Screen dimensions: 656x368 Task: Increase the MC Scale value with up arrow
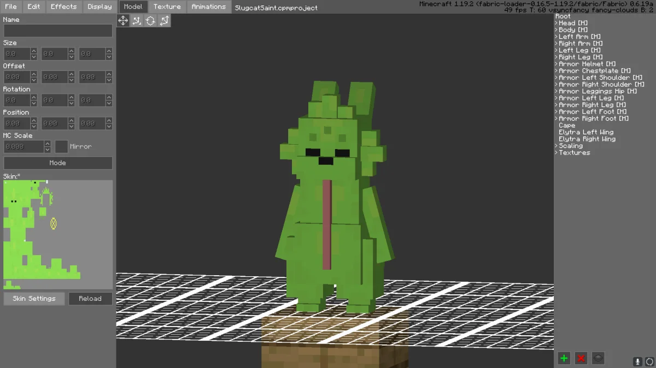pyautogui.click(x=48, y=144)
